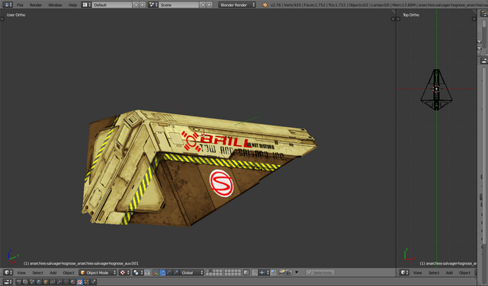Screen dimensions: 488x286
Task: Click the wireframe ship in Top Ortho
Action: (436, 90)
